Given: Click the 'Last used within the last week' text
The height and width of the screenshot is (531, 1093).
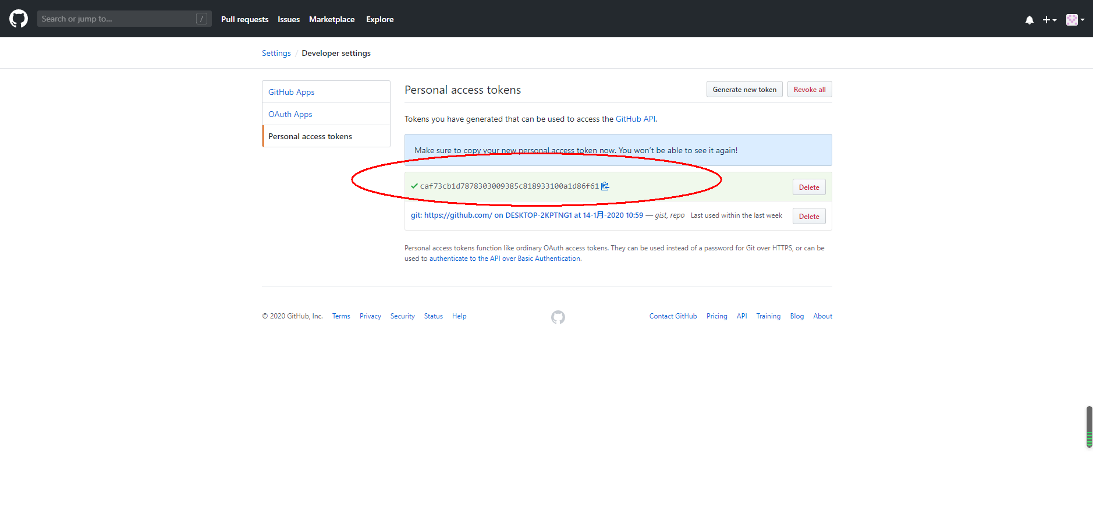Looking at the screenshot, I should [736, 215].
